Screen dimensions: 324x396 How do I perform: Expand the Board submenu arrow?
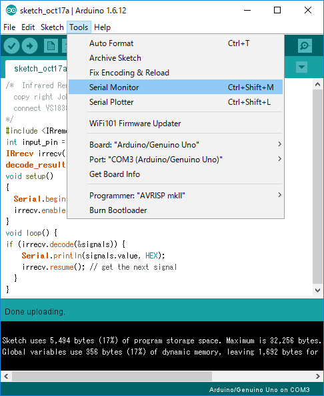[x=279, y=144]
